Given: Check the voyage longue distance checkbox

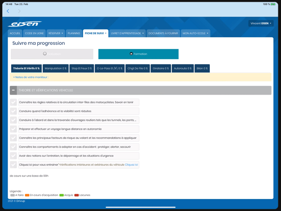Looking at the screenshot, I should pyautogui.click(x=13, y=129).
